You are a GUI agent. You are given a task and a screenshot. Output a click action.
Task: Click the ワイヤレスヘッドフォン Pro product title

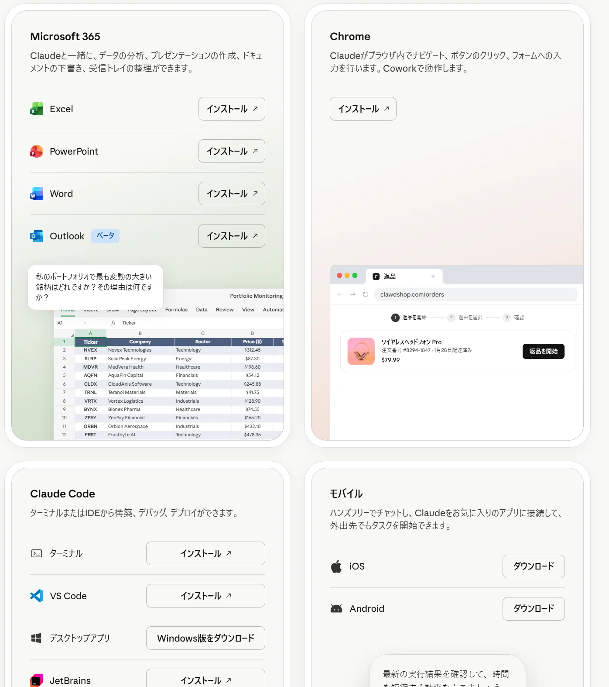tap(411, 342)
